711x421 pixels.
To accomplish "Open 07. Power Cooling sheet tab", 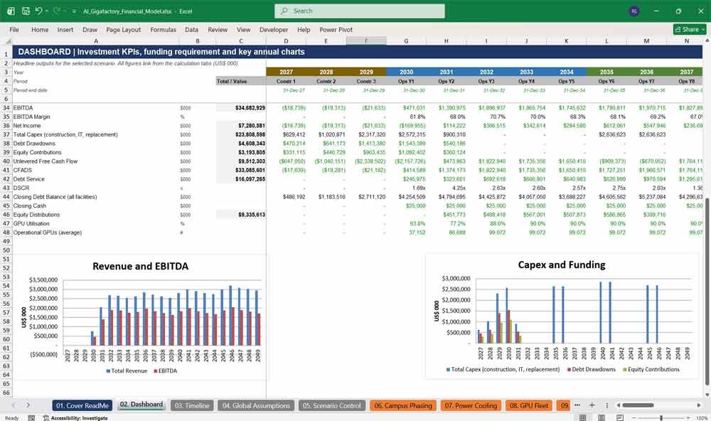I will tap(471, 405).
